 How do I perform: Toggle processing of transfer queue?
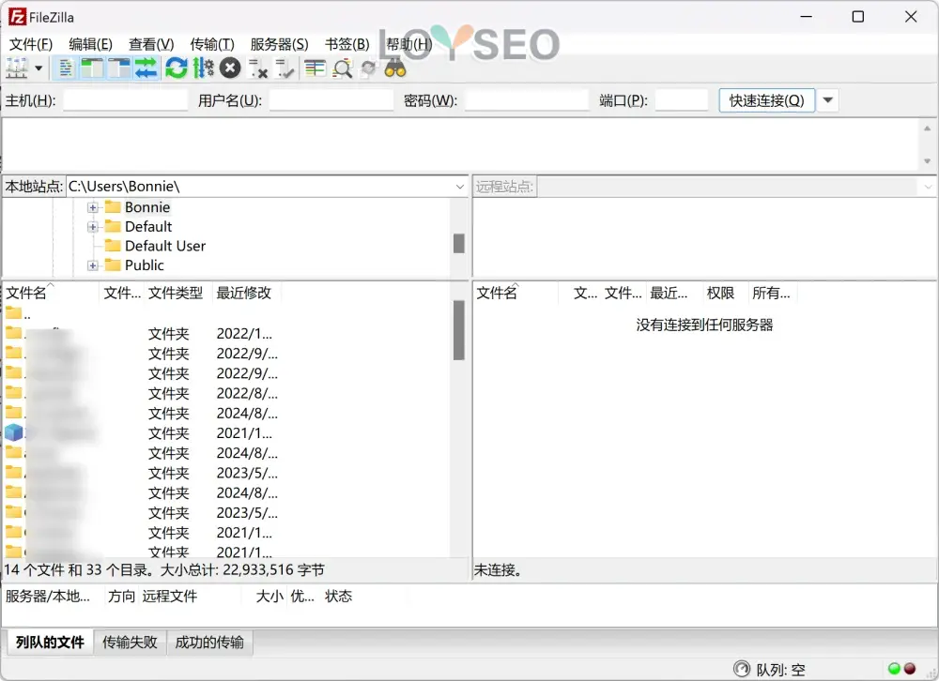click(203, 68)
